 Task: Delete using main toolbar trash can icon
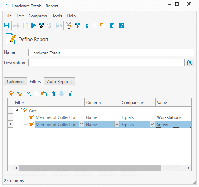click(x=112, y=25)
